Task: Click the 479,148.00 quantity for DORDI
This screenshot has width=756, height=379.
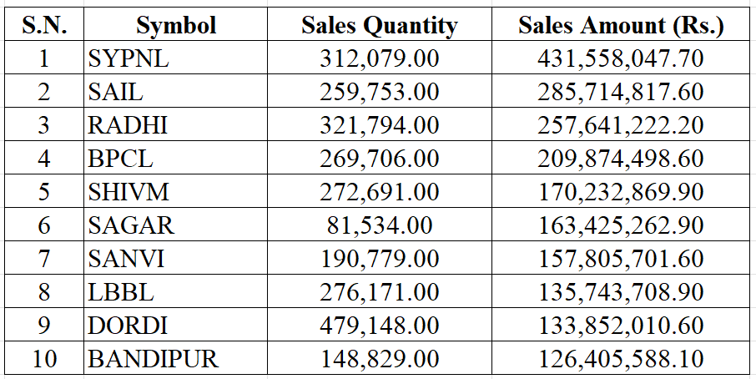Action: tap(379, 326)
